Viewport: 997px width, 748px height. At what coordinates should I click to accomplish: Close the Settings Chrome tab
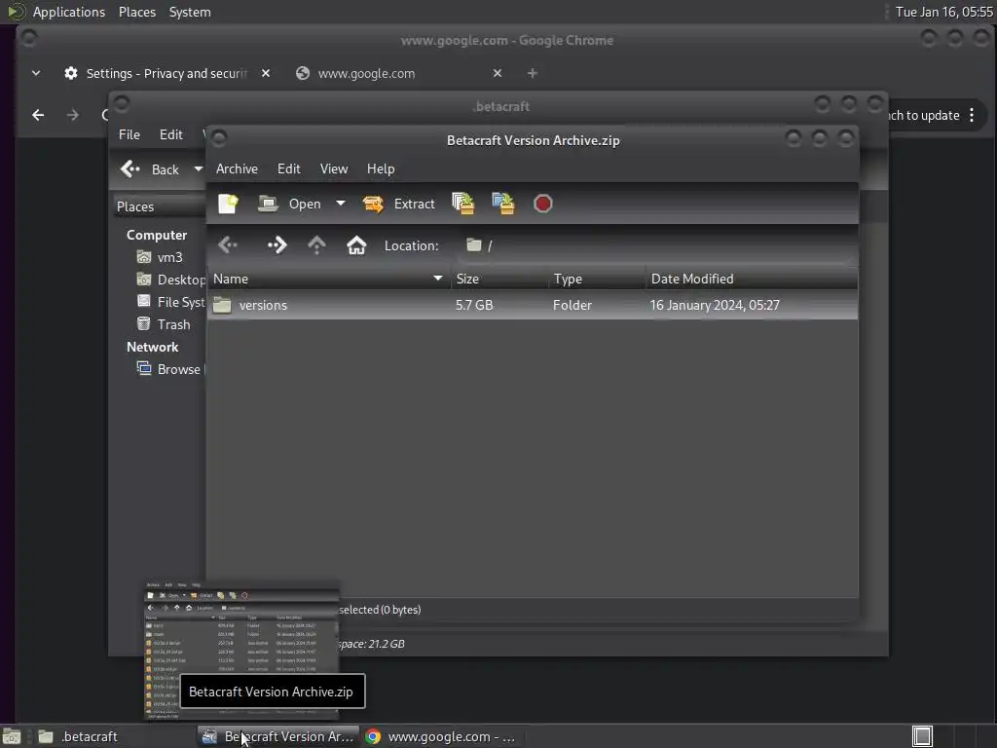tap(266, 73)
